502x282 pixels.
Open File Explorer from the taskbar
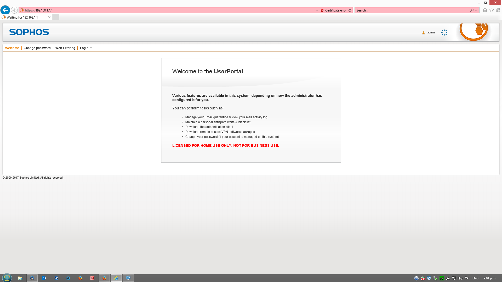(x=20, y=278)
